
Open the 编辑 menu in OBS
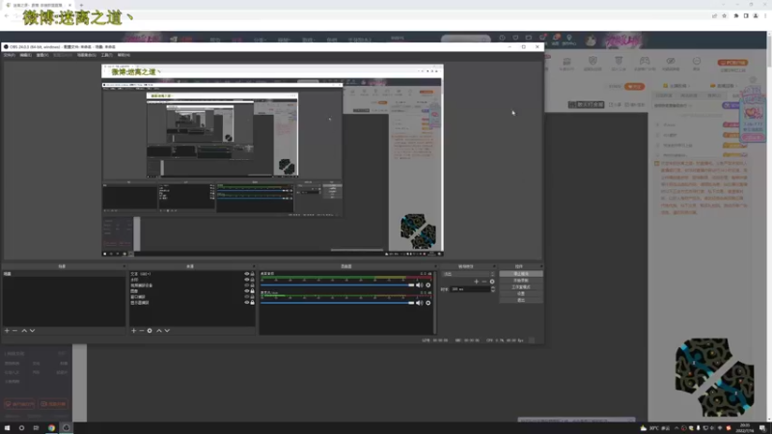(x=26, y=55)
